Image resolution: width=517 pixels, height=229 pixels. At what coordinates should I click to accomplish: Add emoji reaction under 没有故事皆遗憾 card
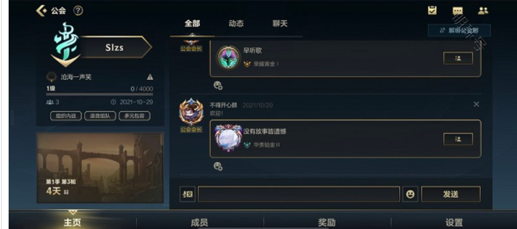[x=218, y=166]
